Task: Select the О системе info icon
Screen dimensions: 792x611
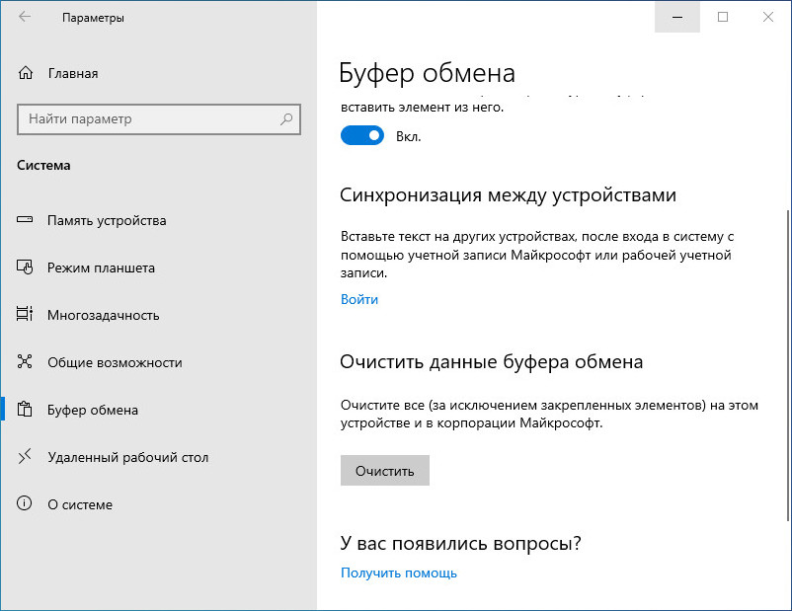Action: 25,503
